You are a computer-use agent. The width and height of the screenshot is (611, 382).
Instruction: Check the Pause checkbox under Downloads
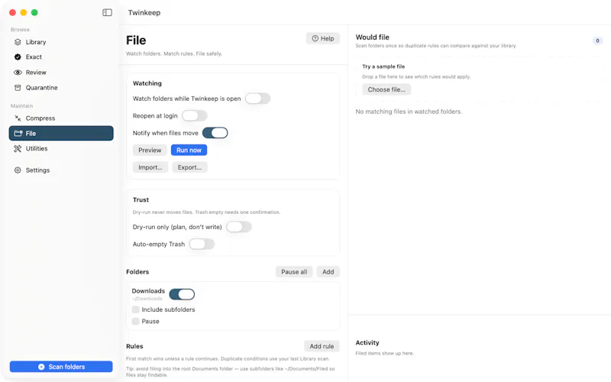coord(136,321)
